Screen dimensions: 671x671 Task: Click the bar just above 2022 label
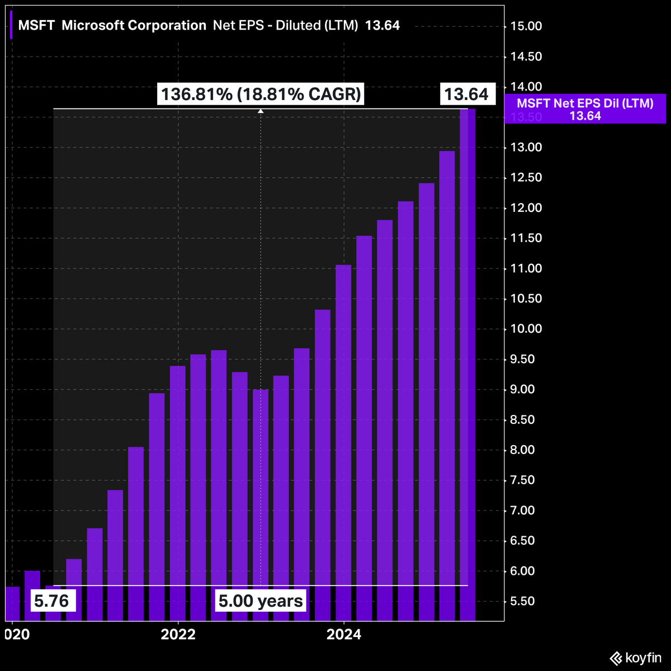click(178, 493)
